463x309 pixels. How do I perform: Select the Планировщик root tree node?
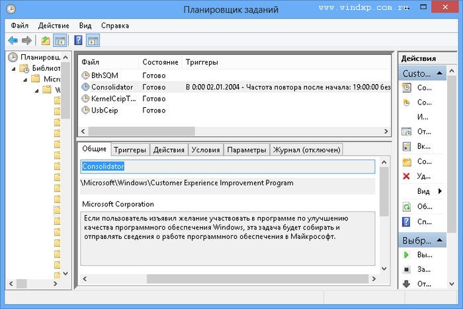click(34, 57)
